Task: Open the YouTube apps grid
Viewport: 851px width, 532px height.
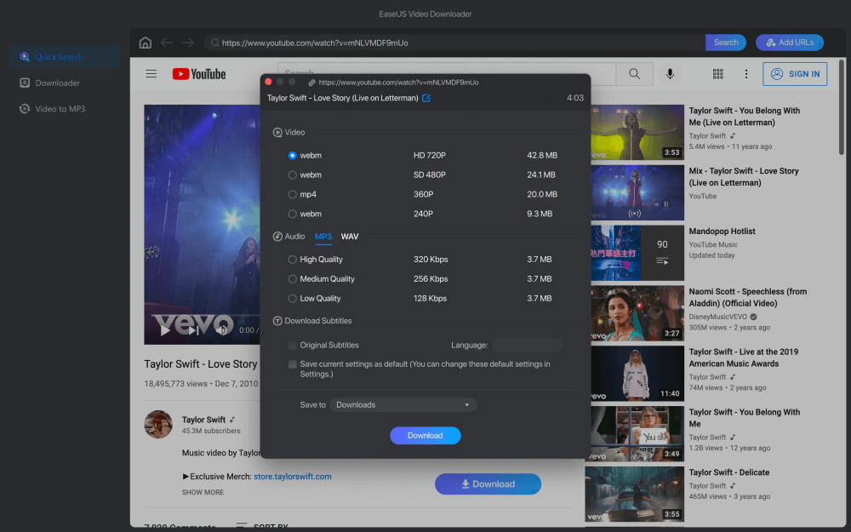Action: tap(717, 74)
